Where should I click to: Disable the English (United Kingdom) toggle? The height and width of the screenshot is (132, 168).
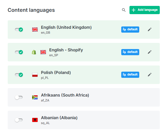point(19,30)
